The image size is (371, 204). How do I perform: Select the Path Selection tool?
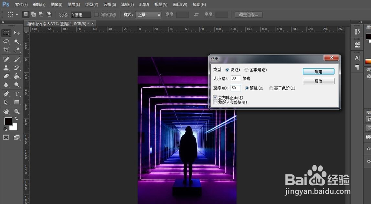tap(6, 103)
